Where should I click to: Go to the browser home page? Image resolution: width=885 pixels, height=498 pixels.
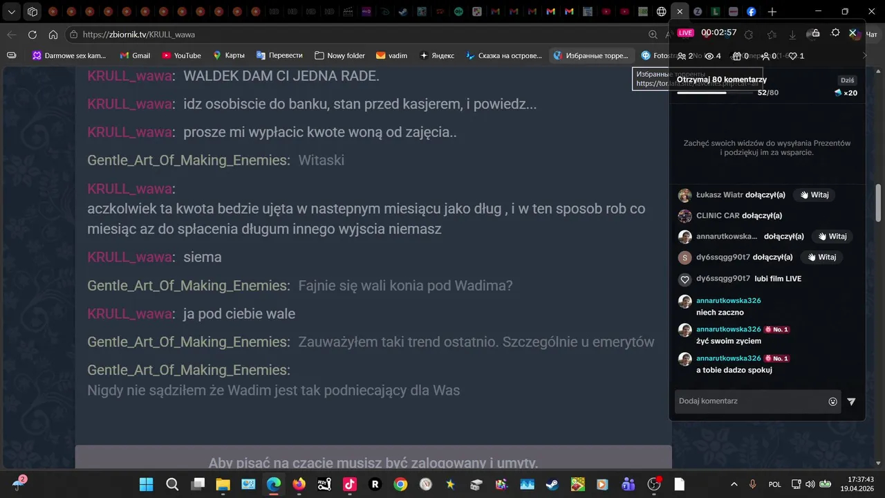[53, 35]
